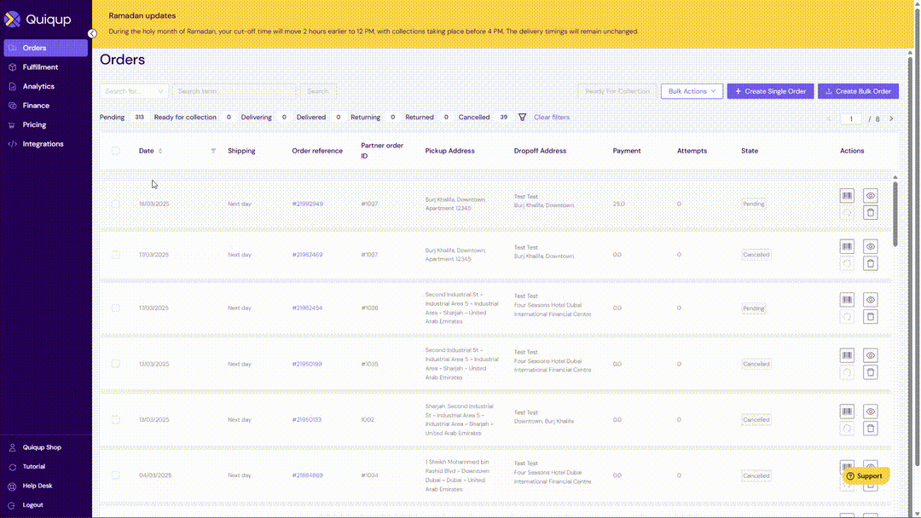
Task: Click the Clear filters link
Action: 552,118
